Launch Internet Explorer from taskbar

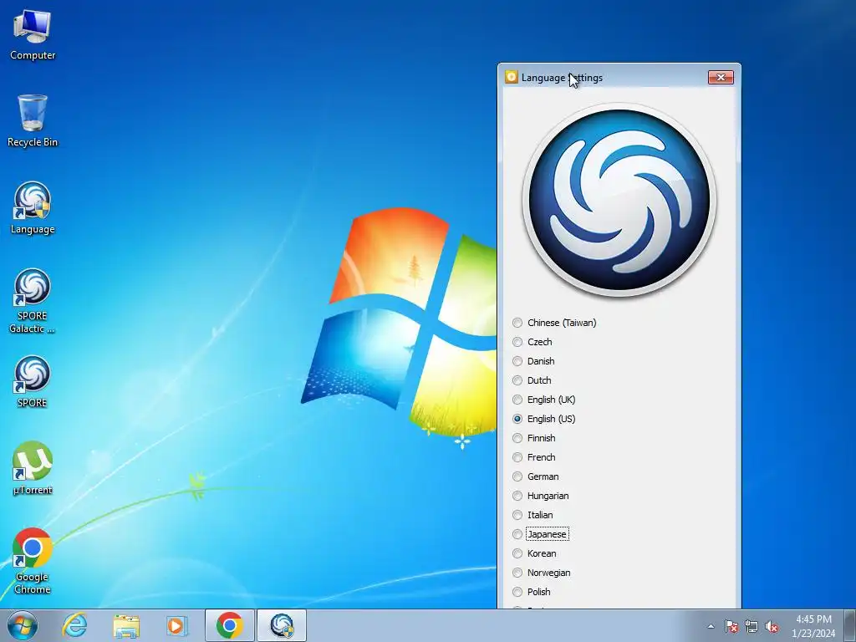[x=74, y=625]
